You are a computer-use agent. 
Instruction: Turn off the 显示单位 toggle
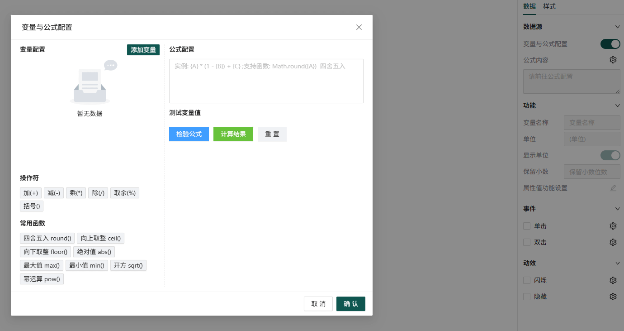[610, 155]
